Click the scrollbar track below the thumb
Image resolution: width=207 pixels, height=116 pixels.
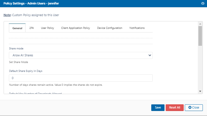point(200,69)
